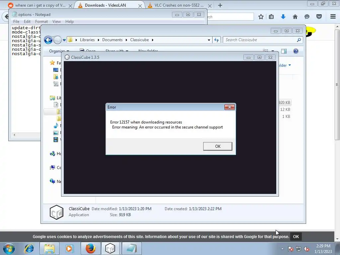Click the Explorer forward arrow button

(x=57, y=40)
